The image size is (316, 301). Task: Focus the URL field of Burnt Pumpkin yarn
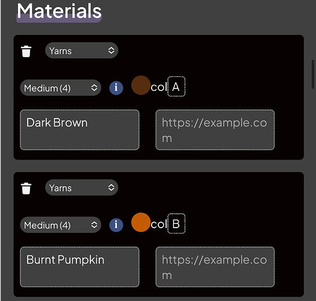[215, 267]
